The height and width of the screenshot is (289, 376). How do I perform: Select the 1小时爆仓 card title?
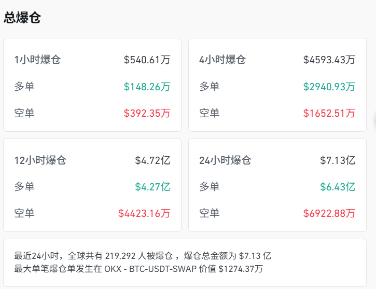tap(37, 60)
